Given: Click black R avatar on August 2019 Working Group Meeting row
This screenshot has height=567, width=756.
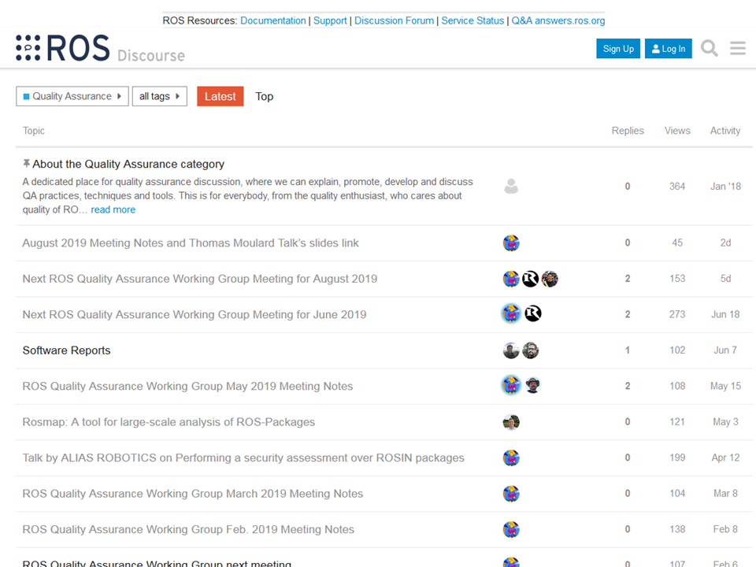Looking at the screenshot, I should (530, 279).
